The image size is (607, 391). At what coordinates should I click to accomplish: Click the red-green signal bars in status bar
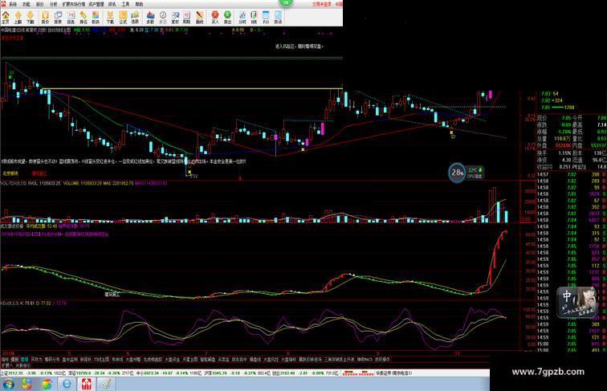358,373
